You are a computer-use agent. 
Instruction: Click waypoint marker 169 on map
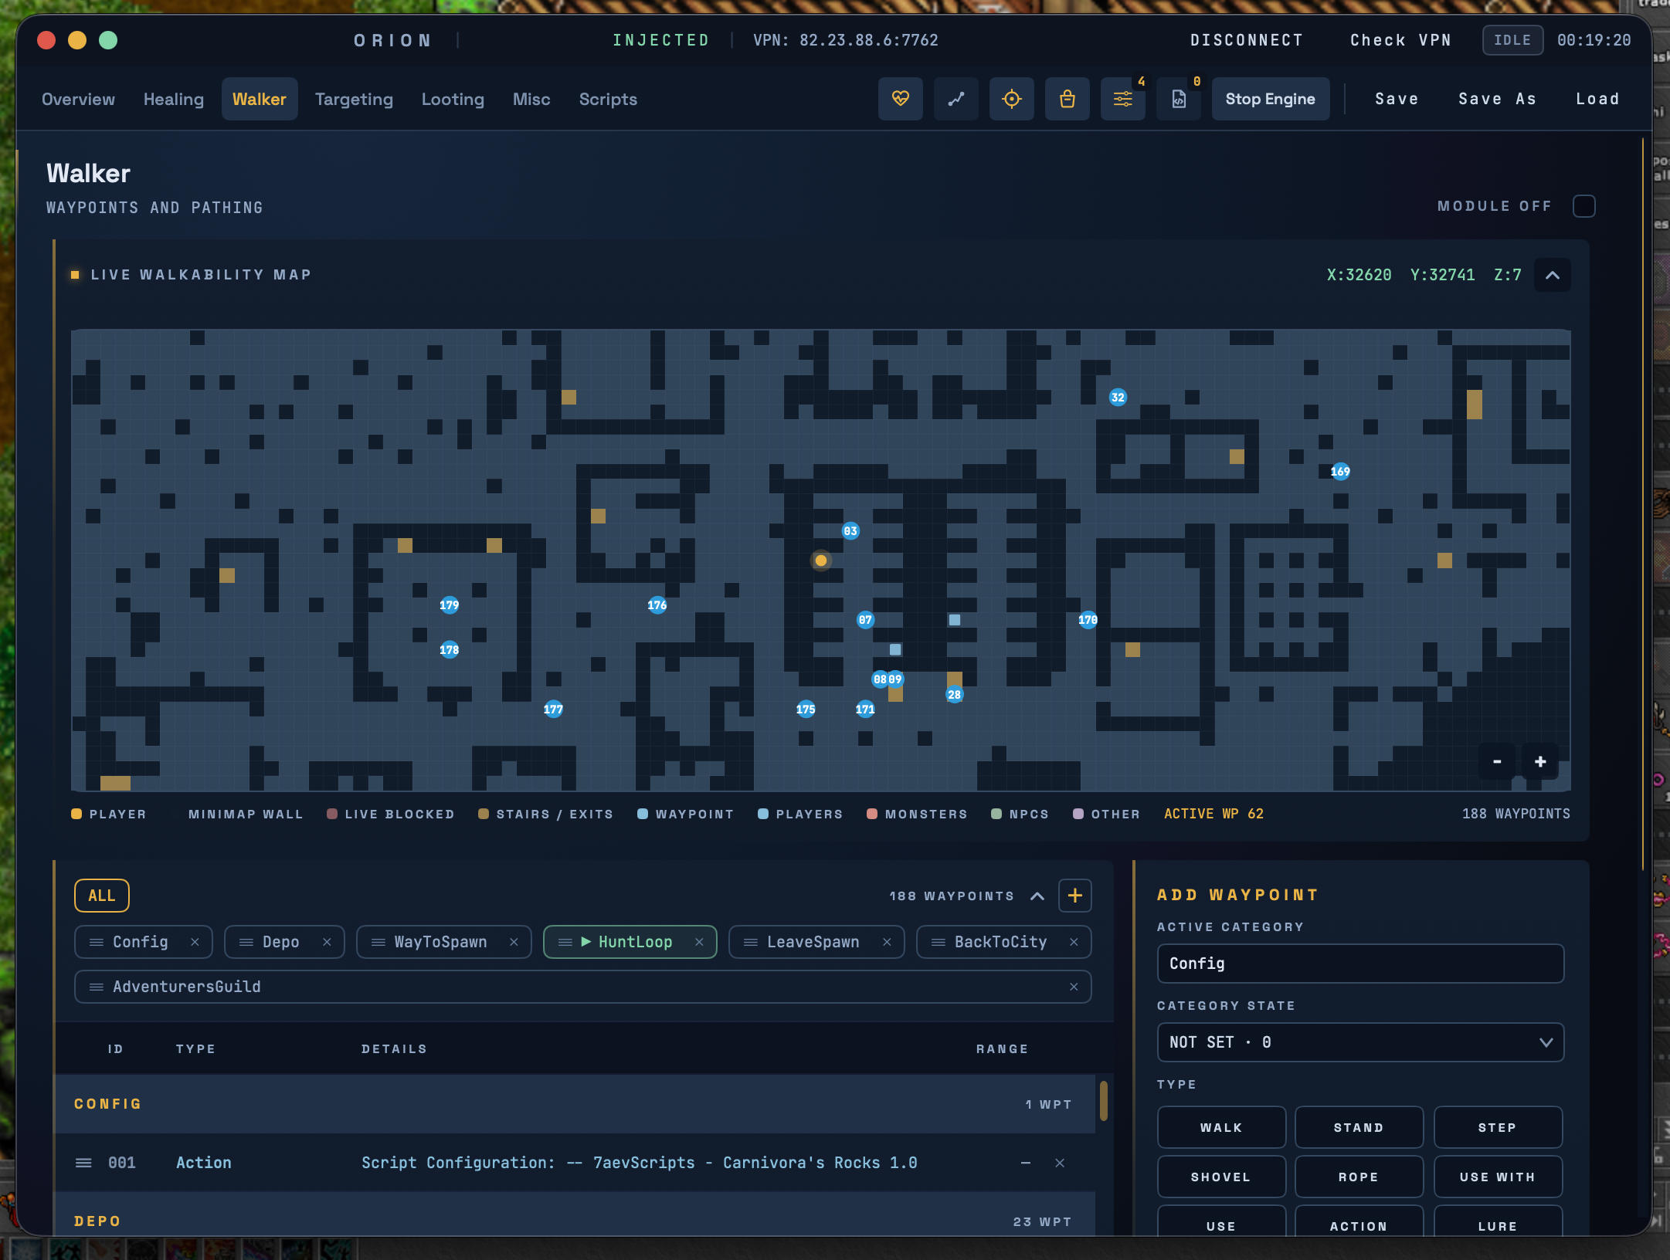(1340, 471)
